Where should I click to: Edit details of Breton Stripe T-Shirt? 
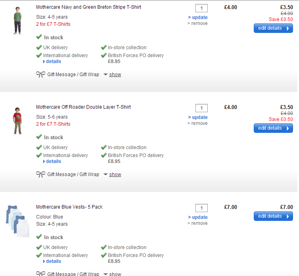(x=273, y=28)
